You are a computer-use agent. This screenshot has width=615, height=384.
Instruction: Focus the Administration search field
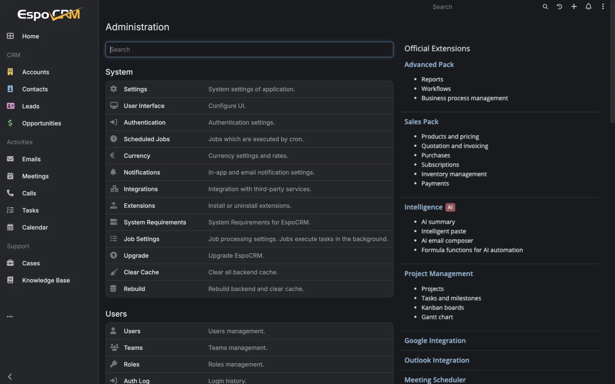coord(249,50)
